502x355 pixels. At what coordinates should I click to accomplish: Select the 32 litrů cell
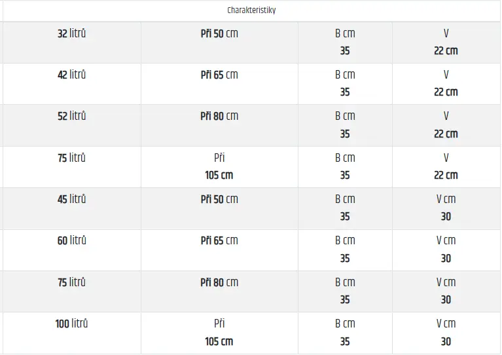[x=71, y=34]
